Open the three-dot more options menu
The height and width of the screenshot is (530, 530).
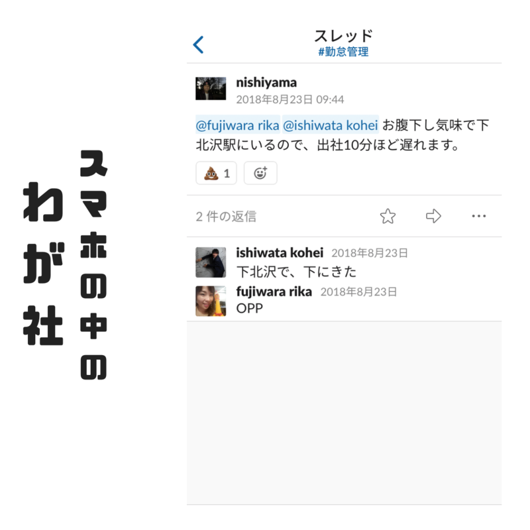478,216
